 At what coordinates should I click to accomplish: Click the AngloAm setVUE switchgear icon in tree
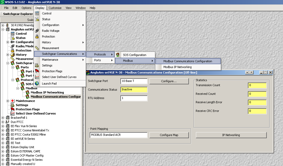(x=8, y=29)
